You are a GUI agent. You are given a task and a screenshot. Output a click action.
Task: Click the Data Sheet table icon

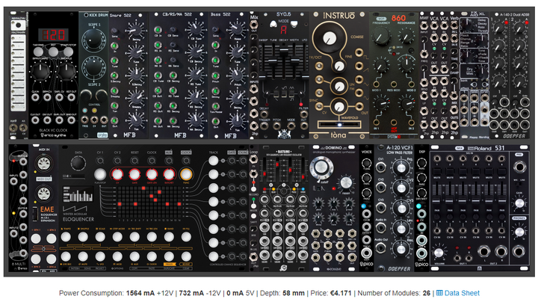coord(439,293)
